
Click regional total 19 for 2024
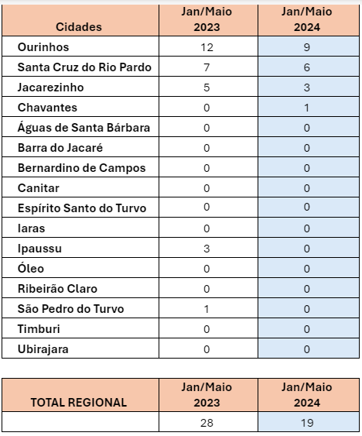309,422
